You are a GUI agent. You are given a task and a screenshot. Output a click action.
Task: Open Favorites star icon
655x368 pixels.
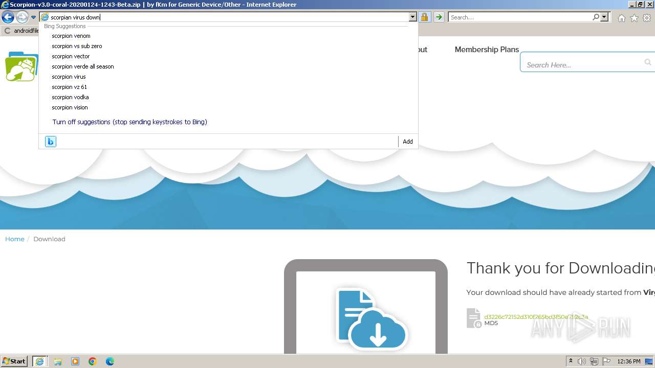point(634,18)
